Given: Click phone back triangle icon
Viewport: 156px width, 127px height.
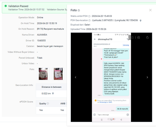Looking at the screenshot, I should click(121, 120).
